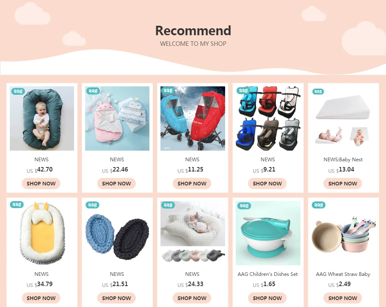The image size is (386, 307).
Task: Click the aag badge on the wedge pillow product
Action: pos(318,91)
